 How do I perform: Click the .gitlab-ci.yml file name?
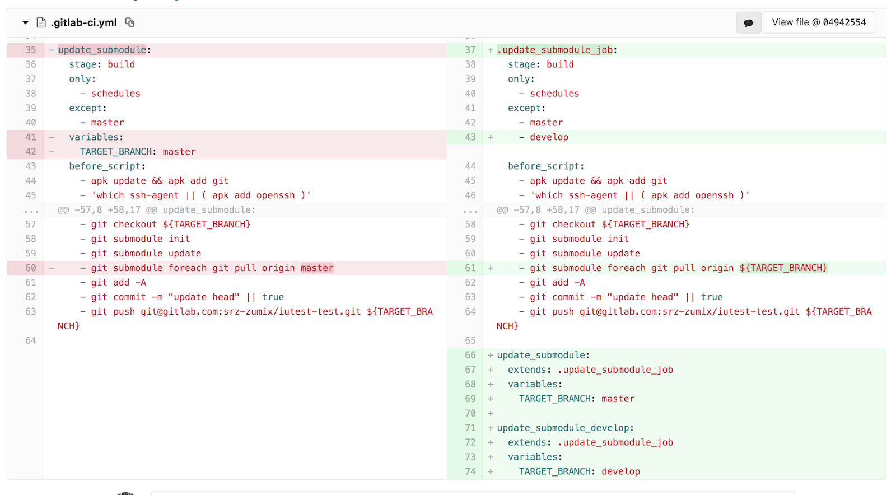[x=84, y=22]
